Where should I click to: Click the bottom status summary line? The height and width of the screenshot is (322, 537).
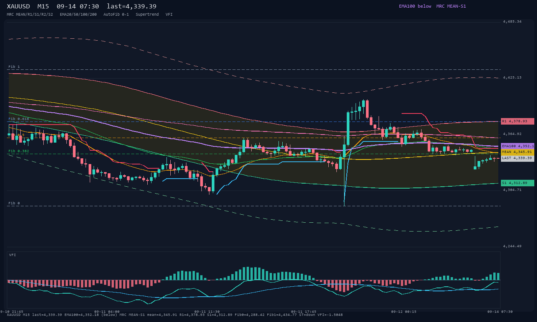pos(175,315)
